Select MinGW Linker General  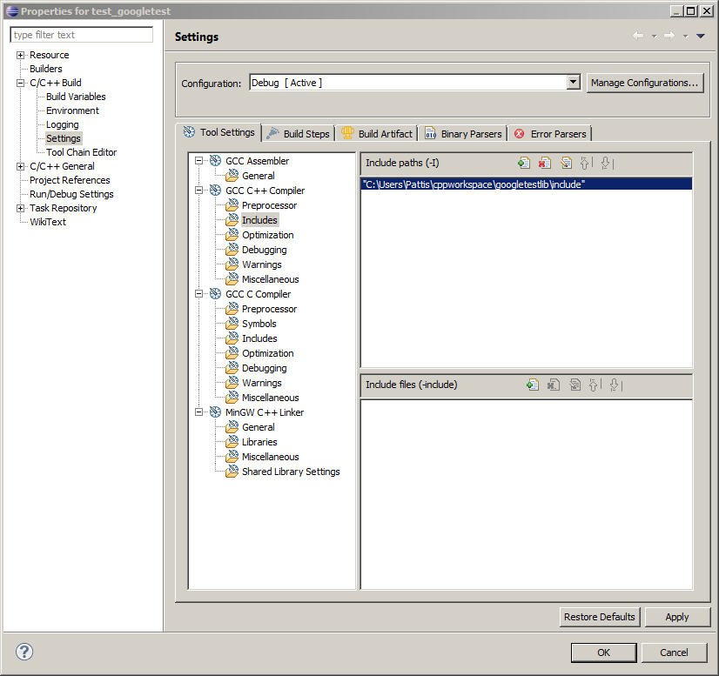click(259, 427)
